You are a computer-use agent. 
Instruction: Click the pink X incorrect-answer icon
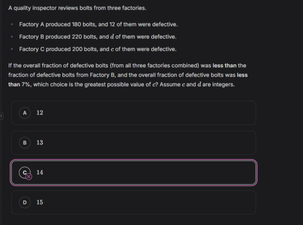point(29,177)
